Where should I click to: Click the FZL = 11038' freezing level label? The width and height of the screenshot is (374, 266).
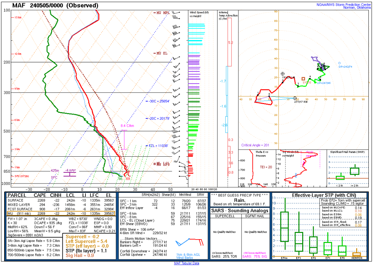click(x=159, y=146)
